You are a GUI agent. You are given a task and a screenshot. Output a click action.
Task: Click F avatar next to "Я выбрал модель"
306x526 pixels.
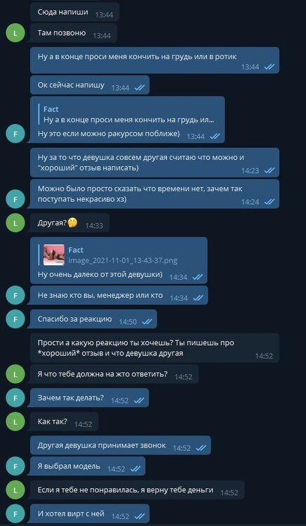click(x=15, y=466)
